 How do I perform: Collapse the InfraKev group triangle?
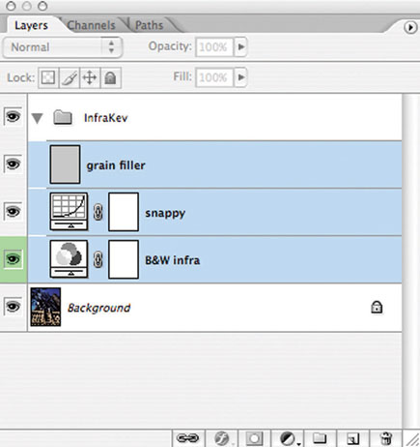pyautogui.click(x=38, y=118)
